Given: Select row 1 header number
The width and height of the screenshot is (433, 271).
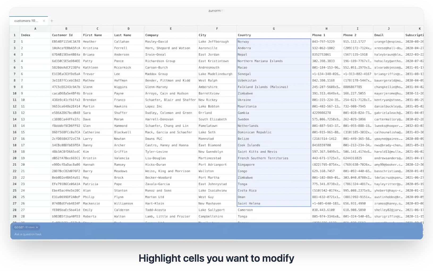Looking at the screenshot, I should (x=15, y=35).
